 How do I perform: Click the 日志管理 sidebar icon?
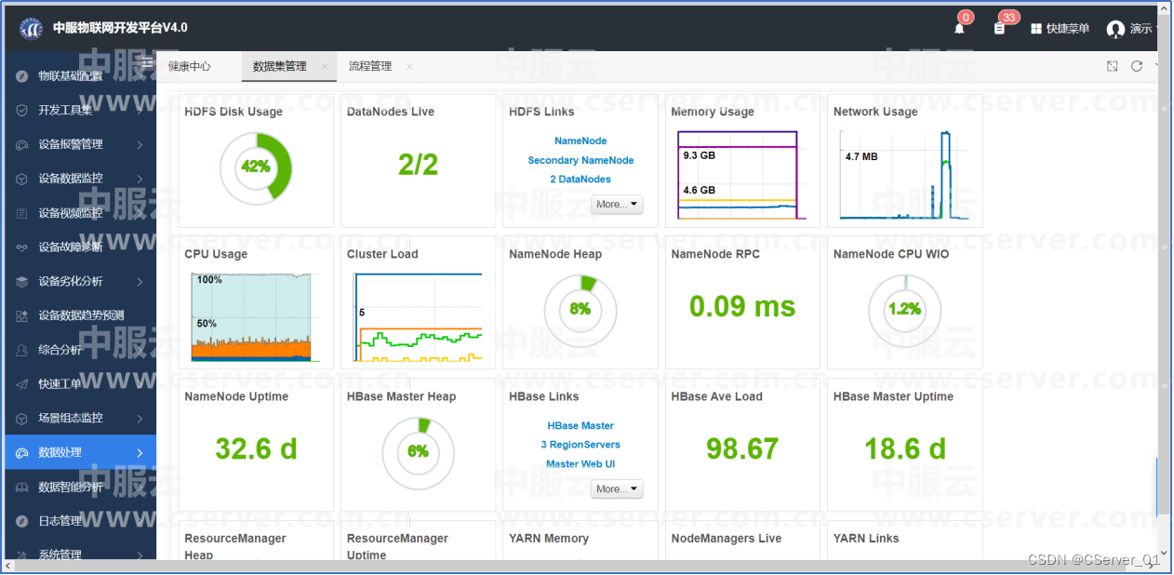tap(21, 521)
